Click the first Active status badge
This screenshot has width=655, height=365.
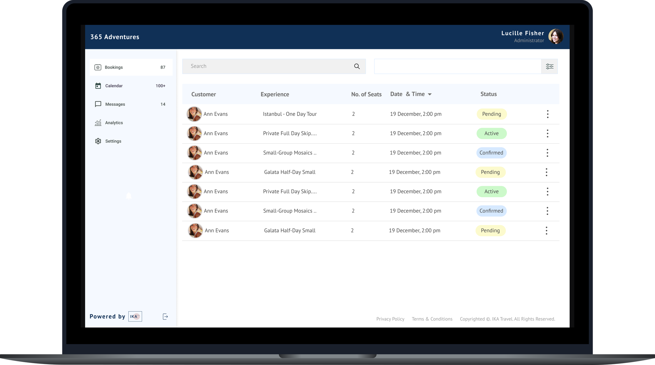click(491, 134)
